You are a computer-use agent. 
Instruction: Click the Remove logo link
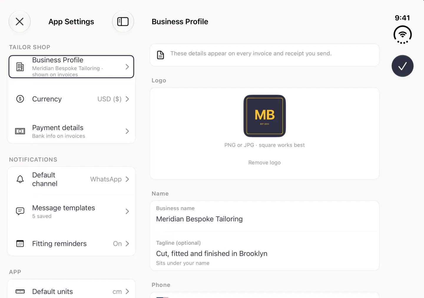[x=264, y=163]
